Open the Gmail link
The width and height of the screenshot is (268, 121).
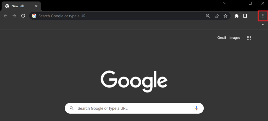[x=221, y=38]
